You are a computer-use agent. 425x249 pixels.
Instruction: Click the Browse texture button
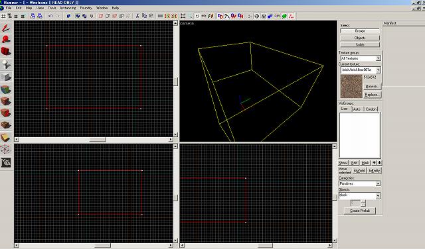click(x=372, y=87)
